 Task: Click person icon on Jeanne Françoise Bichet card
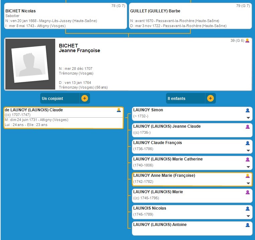[247, 41]
